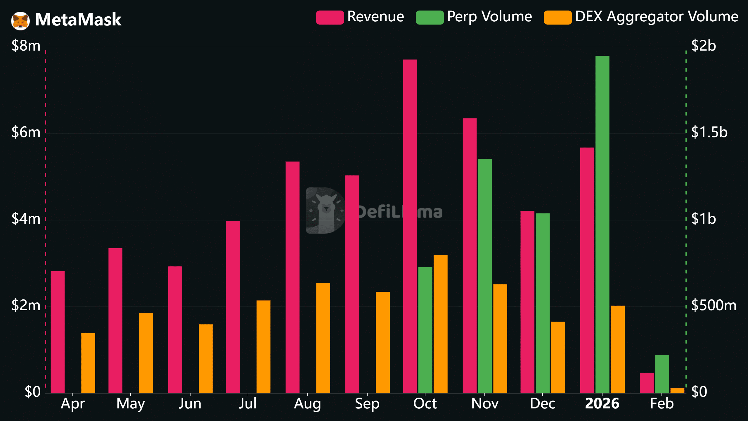Viewport: 748px width, 421px height.
Task: Click the Oct label on x-axis
Action: click(425, 404)
